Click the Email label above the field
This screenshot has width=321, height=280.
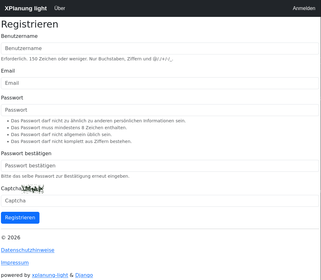[8, 71]
